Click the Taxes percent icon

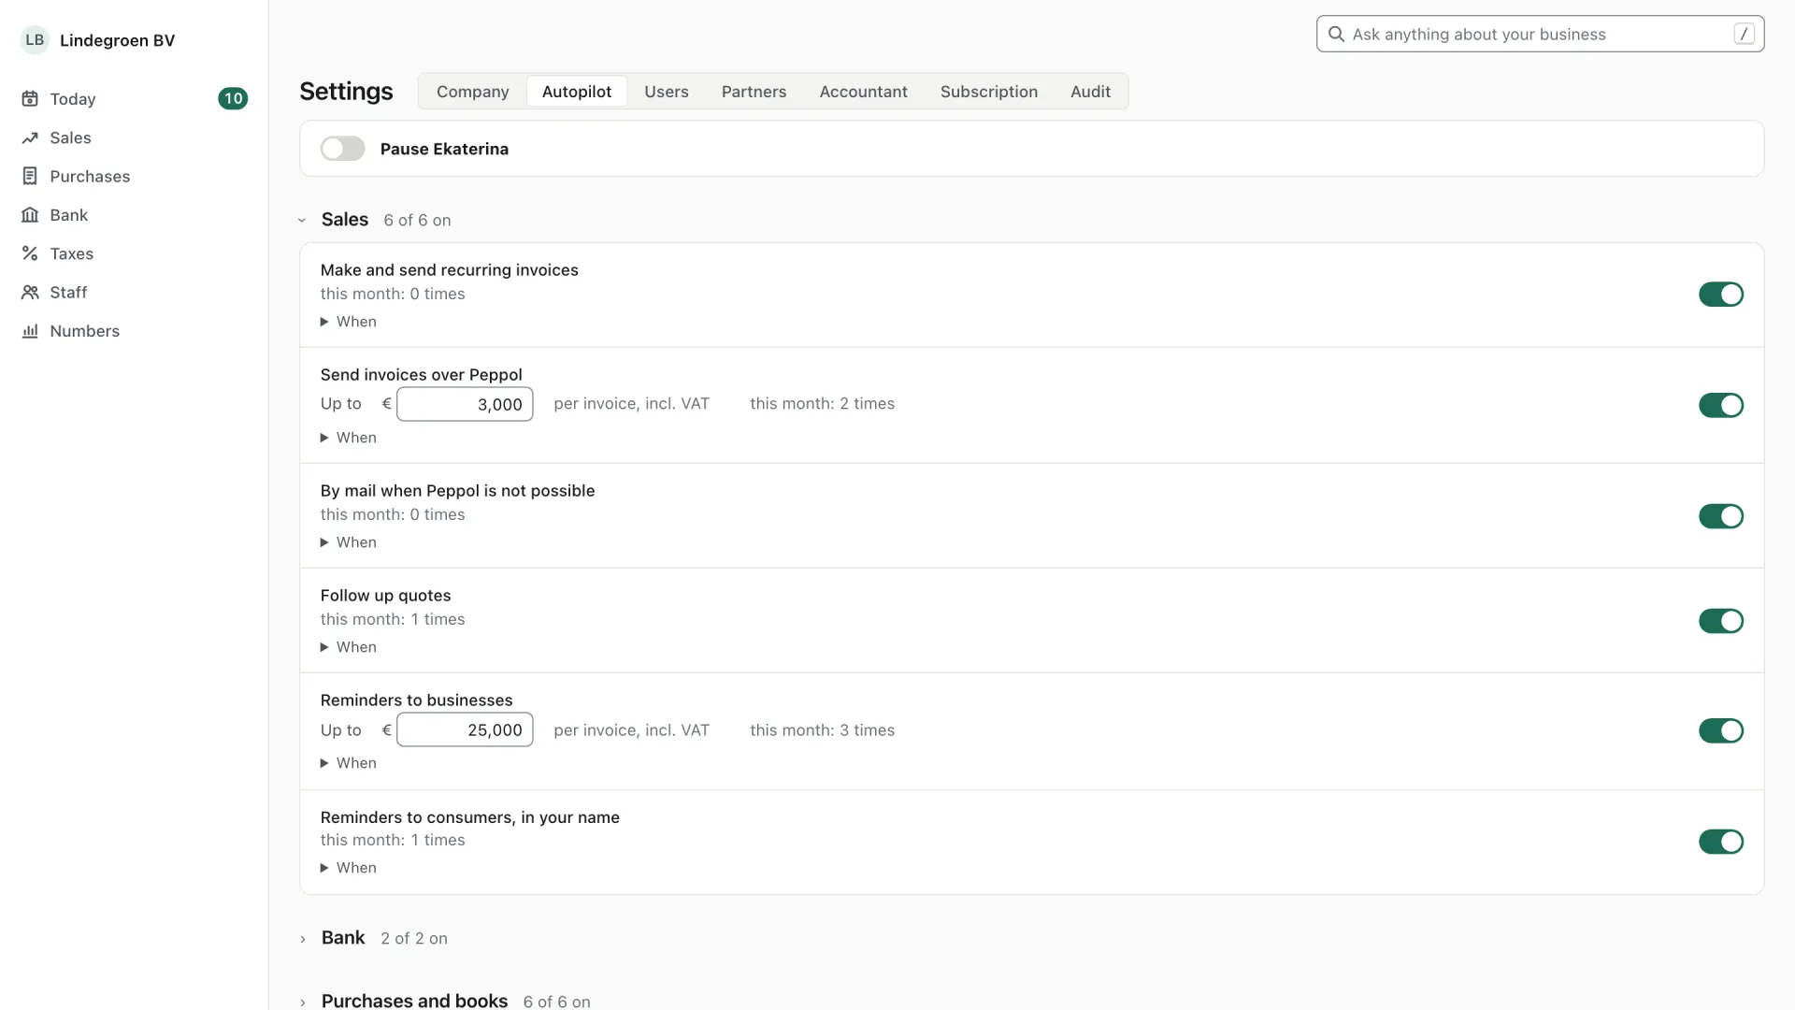pos(30,253)
